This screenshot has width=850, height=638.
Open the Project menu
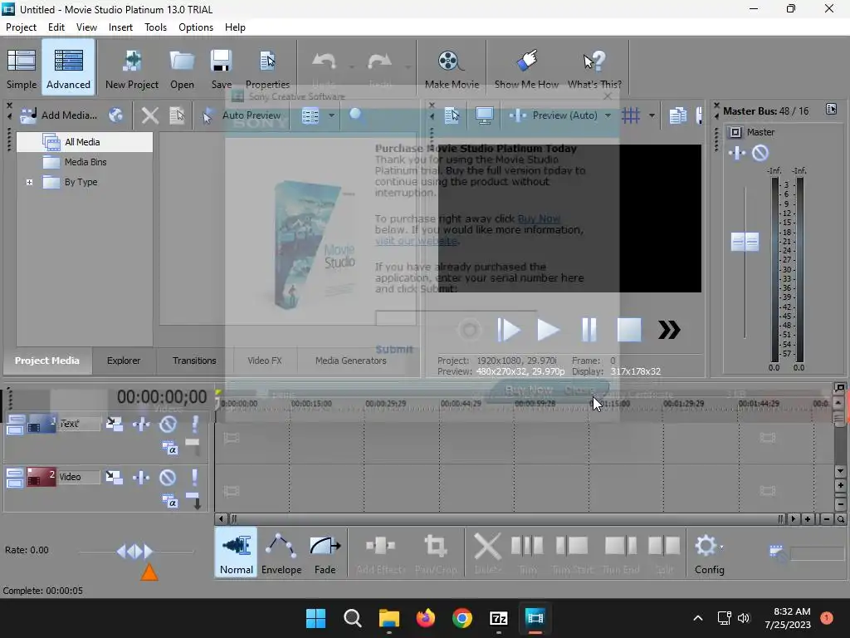(21, 27)
